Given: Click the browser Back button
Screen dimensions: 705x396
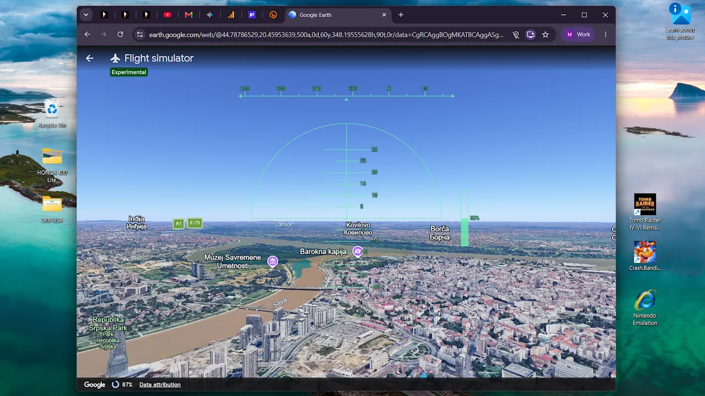Looking at the screenshot, I should point(87,34).
